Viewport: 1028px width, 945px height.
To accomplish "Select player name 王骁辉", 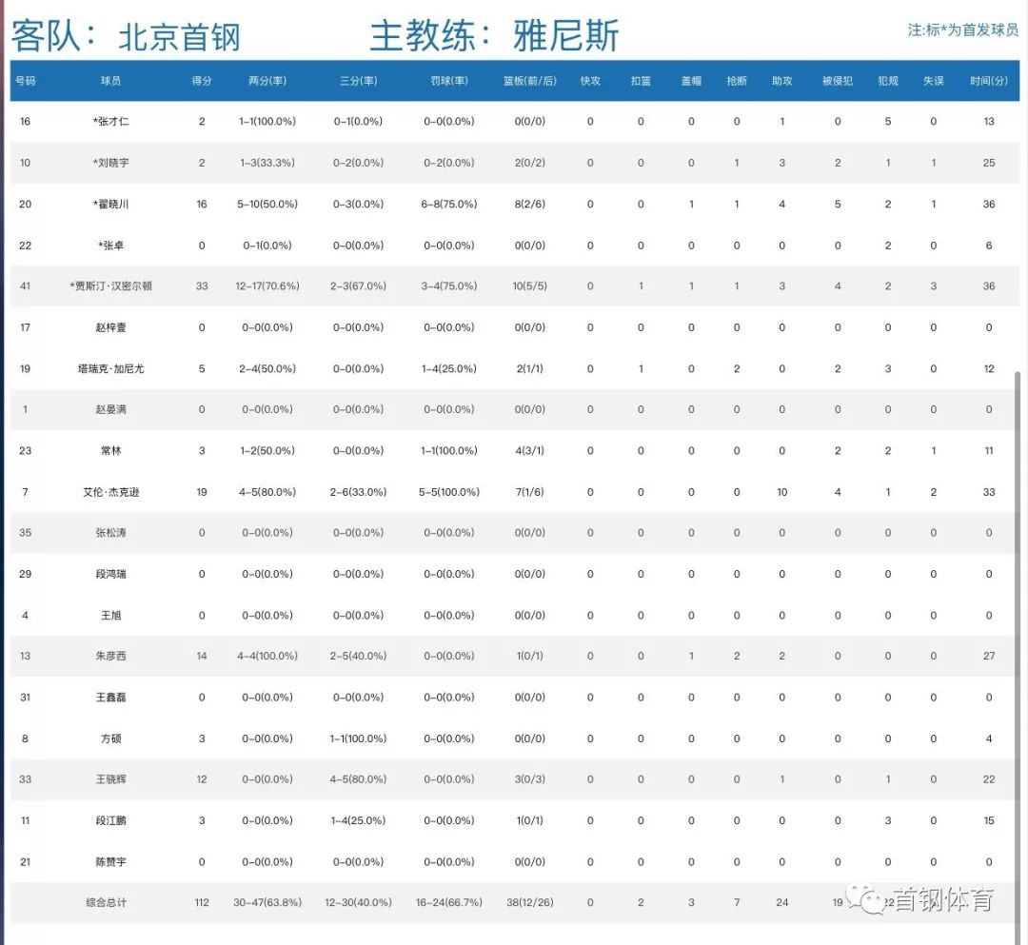I will point(110,778).
